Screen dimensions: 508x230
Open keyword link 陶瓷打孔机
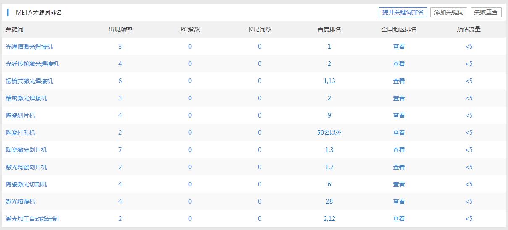click(21, 133)
